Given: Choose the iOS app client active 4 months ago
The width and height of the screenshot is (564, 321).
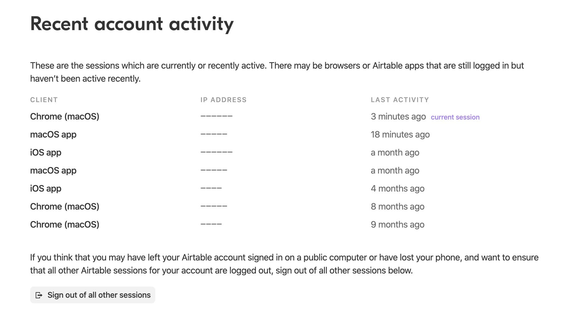Looking at the screenshot, I should tap(46, 188).
